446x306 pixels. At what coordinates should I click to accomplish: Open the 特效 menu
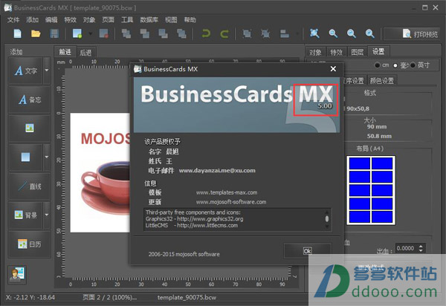71,20
